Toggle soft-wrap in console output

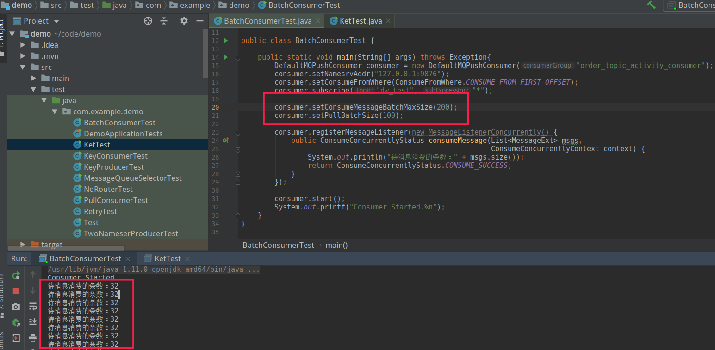[x=33, y=306]
